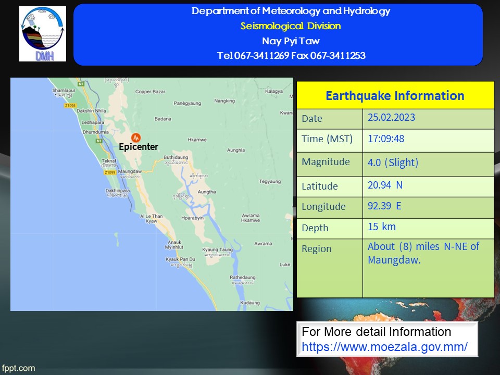Click the "Department of Meteorology and Hydrology" title
Viewport: 500px width, 375px height.
(291, 11)
